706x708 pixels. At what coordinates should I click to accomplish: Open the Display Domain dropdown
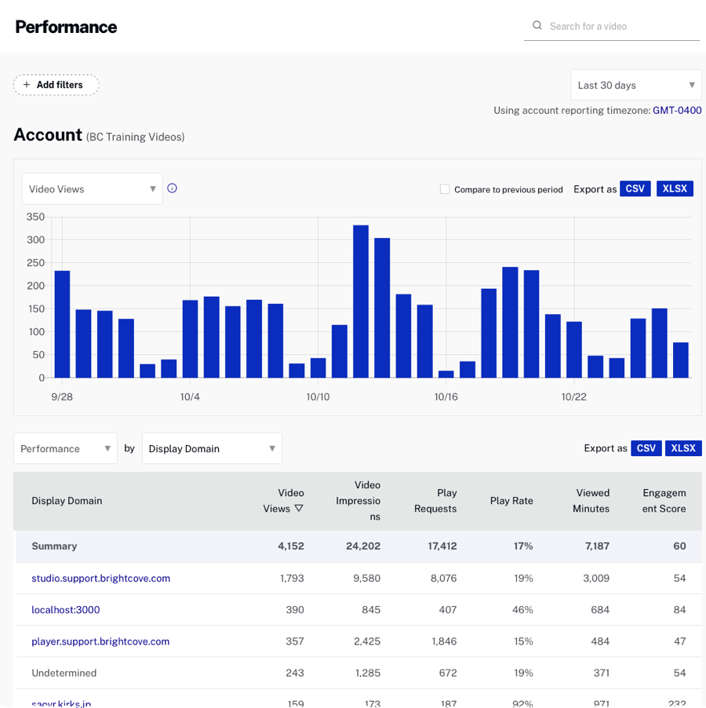(212, 447)
